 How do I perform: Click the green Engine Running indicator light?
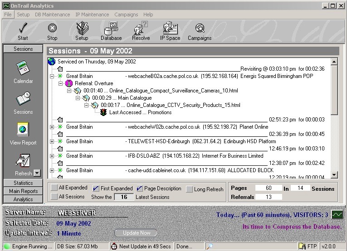coord(7,246)
